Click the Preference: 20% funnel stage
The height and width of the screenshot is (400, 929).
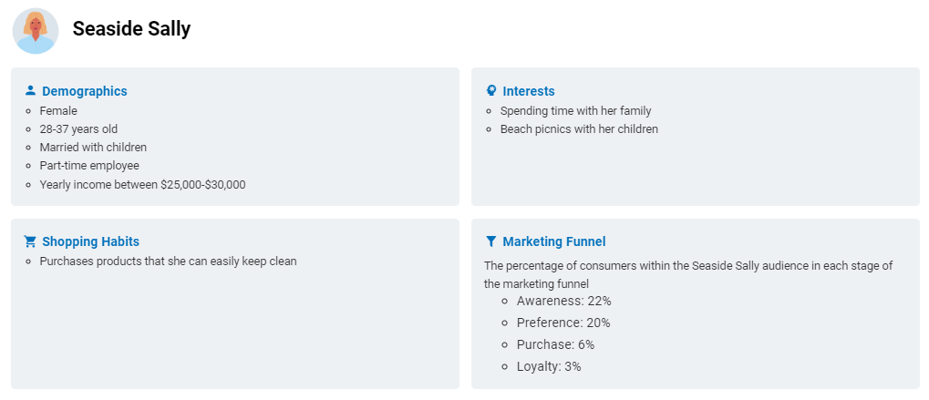(x=563, y=323)
